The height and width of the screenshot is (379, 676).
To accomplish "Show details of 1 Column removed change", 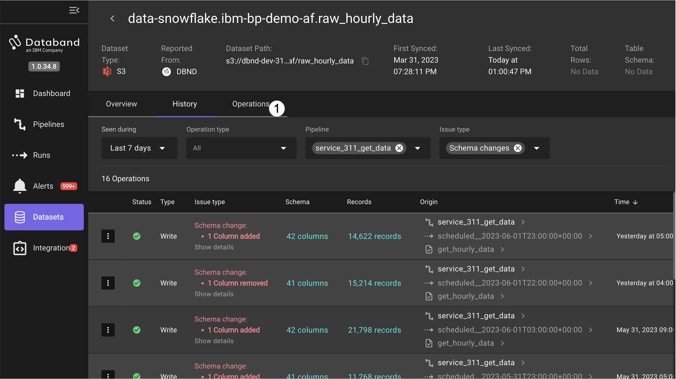I will [x=214, y=294].
